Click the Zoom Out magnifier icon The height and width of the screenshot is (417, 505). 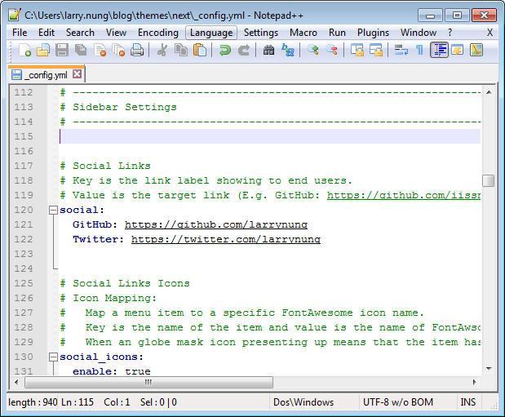pos(332,51)
